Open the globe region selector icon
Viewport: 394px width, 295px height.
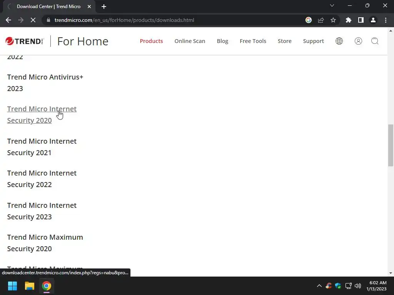point(339,41)
